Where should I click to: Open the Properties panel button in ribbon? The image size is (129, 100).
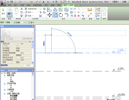[10, 15]
